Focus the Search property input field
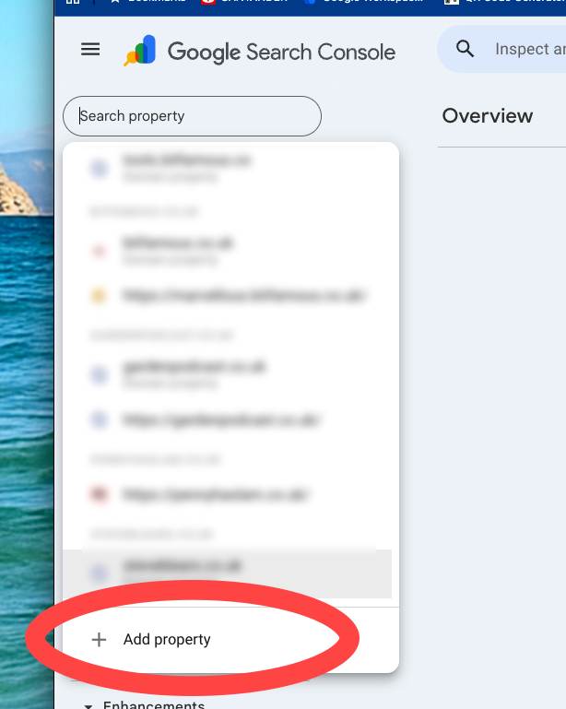This screenshot has height=709, width=566. pos(192,116)
